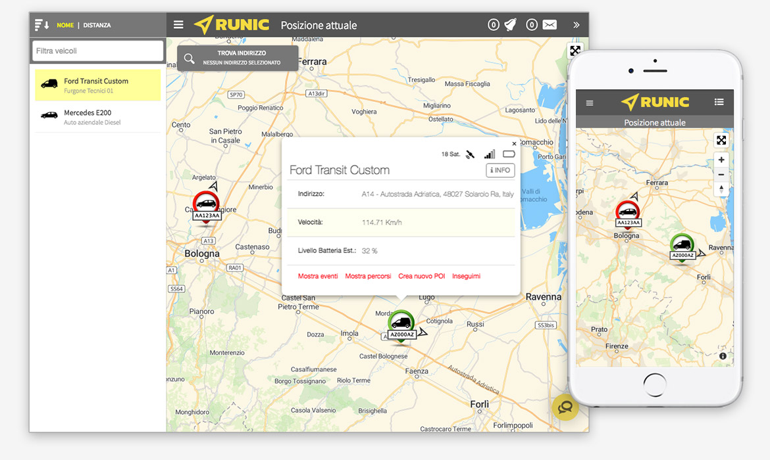
Task: Click the Posizione attuale title in desktop header
Action: point(319,25)
